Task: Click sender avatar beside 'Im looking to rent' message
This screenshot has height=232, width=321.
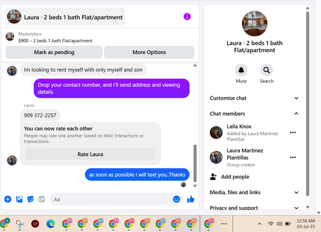Action: [12, 71]
